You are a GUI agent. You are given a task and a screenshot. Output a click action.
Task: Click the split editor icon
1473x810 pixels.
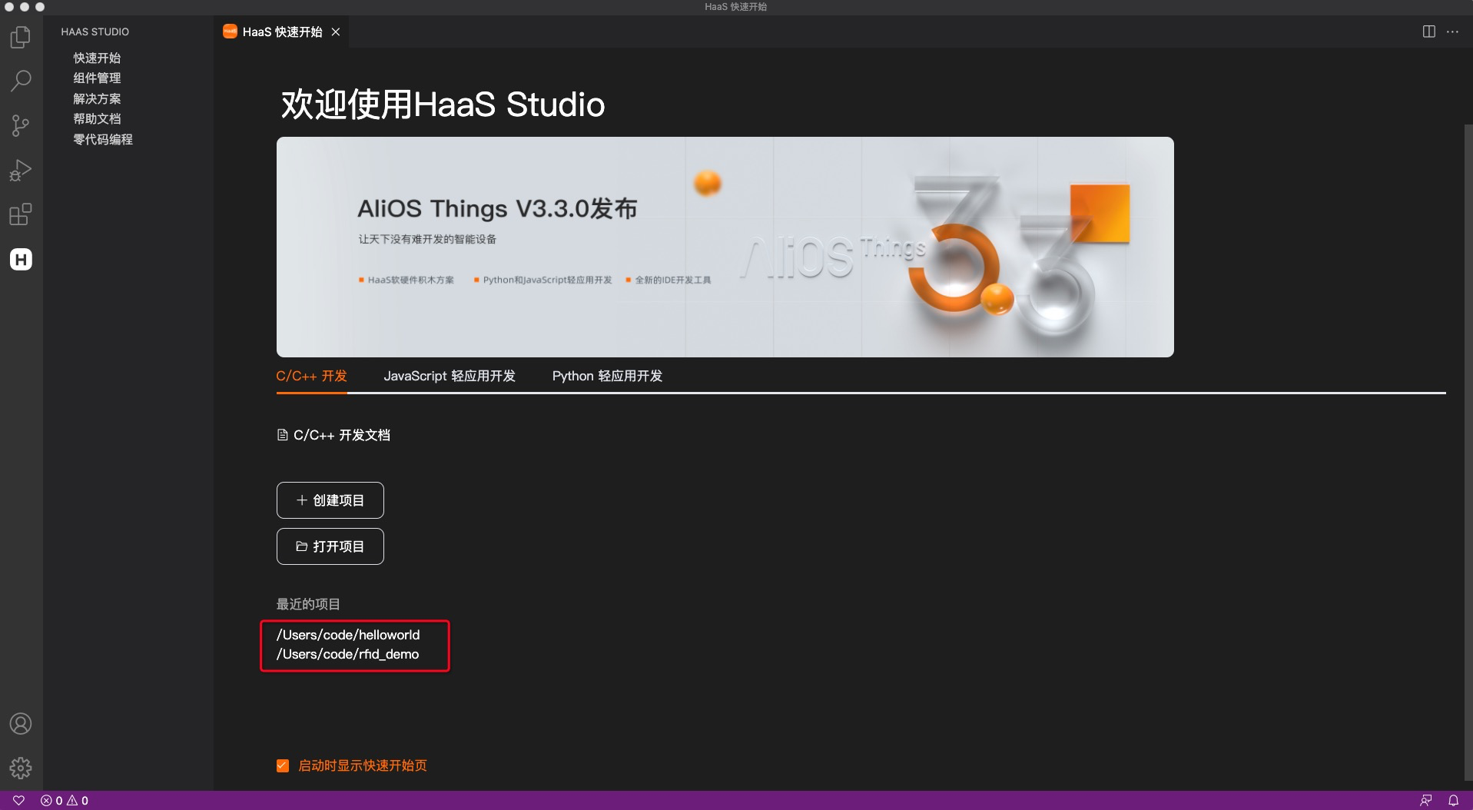point(1428,32)
